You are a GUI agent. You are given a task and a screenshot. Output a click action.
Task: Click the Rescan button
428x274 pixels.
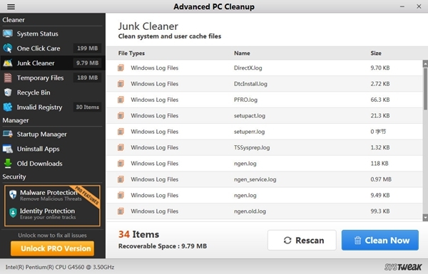302,240
